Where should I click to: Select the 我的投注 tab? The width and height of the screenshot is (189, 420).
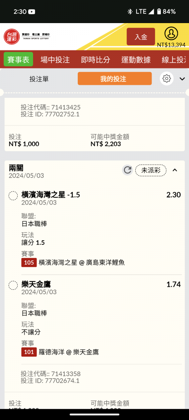pyautogui.click(x=115, y=79)
